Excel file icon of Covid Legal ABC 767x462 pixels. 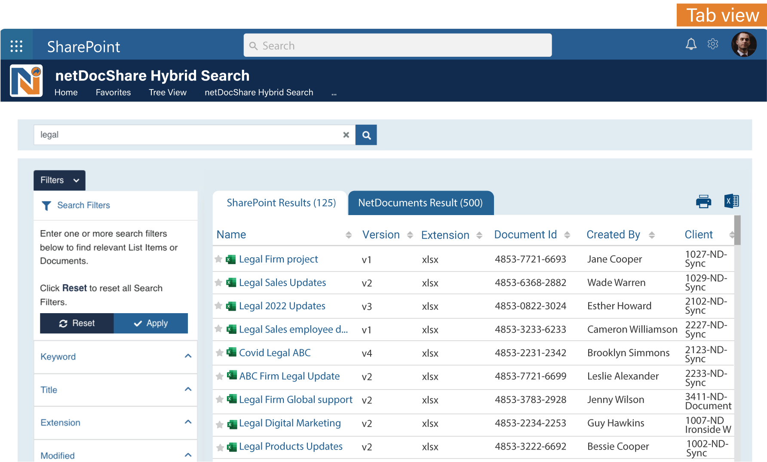[232, 352]
